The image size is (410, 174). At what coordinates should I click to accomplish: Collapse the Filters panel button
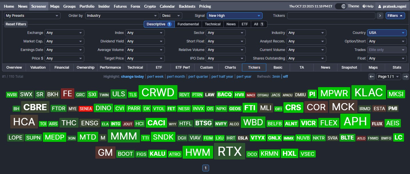(x=395, y=16)
